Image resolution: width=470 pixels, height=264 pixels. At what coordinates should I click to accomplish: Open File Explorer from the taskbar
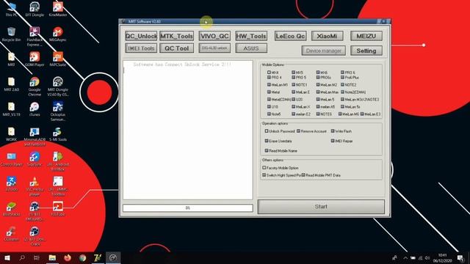[52, 257]
